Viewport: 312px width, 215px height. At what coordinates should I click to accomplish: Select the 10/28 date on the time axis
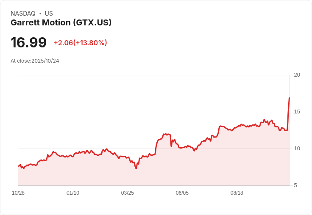pyautogui.click(x=18, y=193)
